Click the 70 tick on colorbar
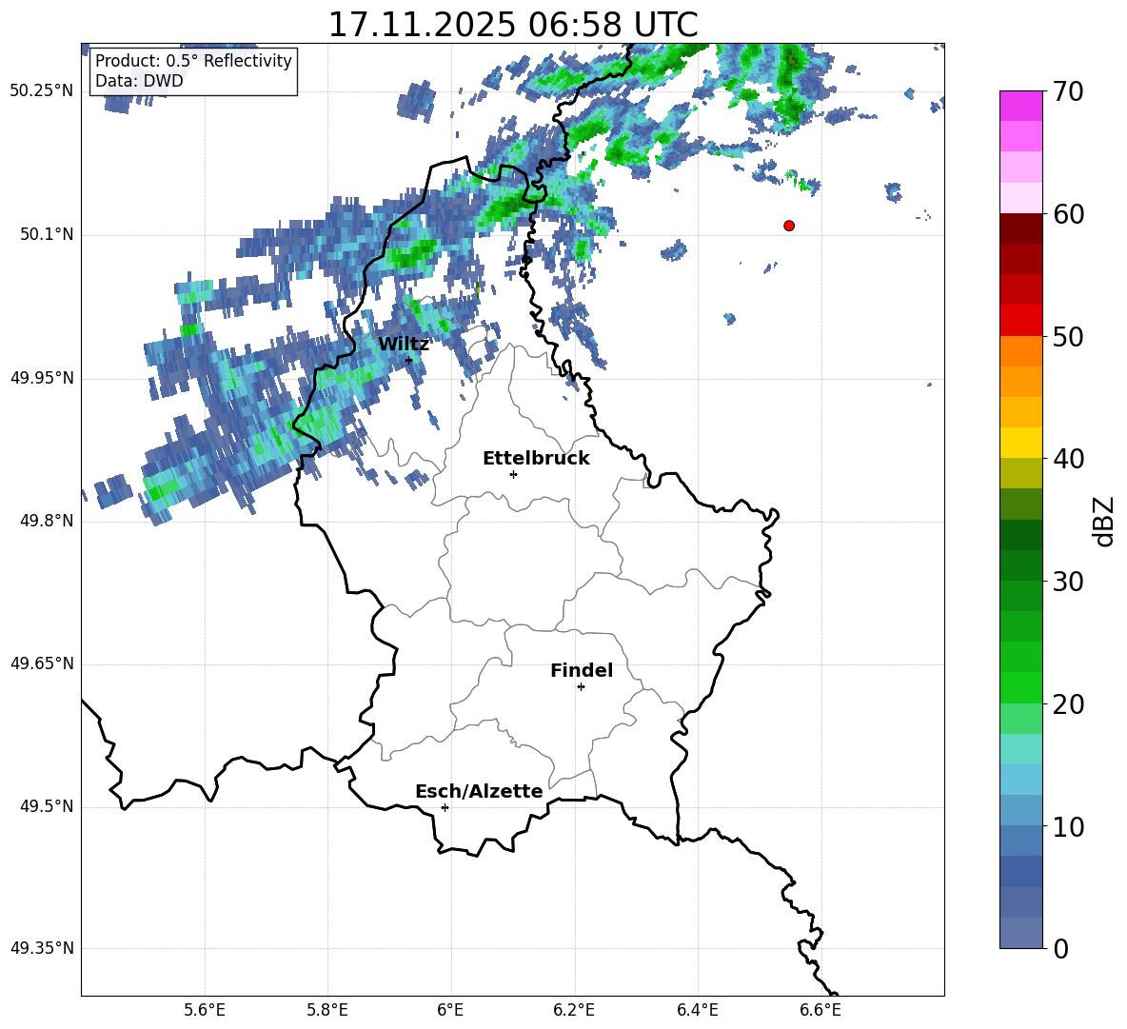This screenshot has width=1127, height=1029. [x=1068, y=92]
